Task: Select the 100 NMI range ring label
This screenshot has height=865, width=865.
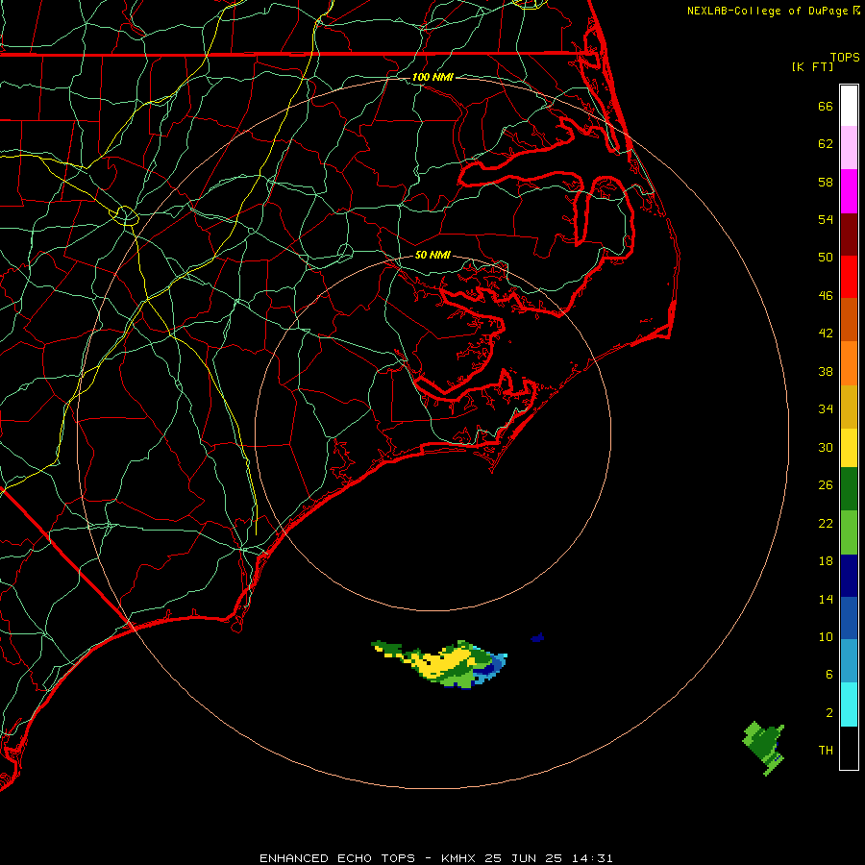Action: (x=432, y=77)
